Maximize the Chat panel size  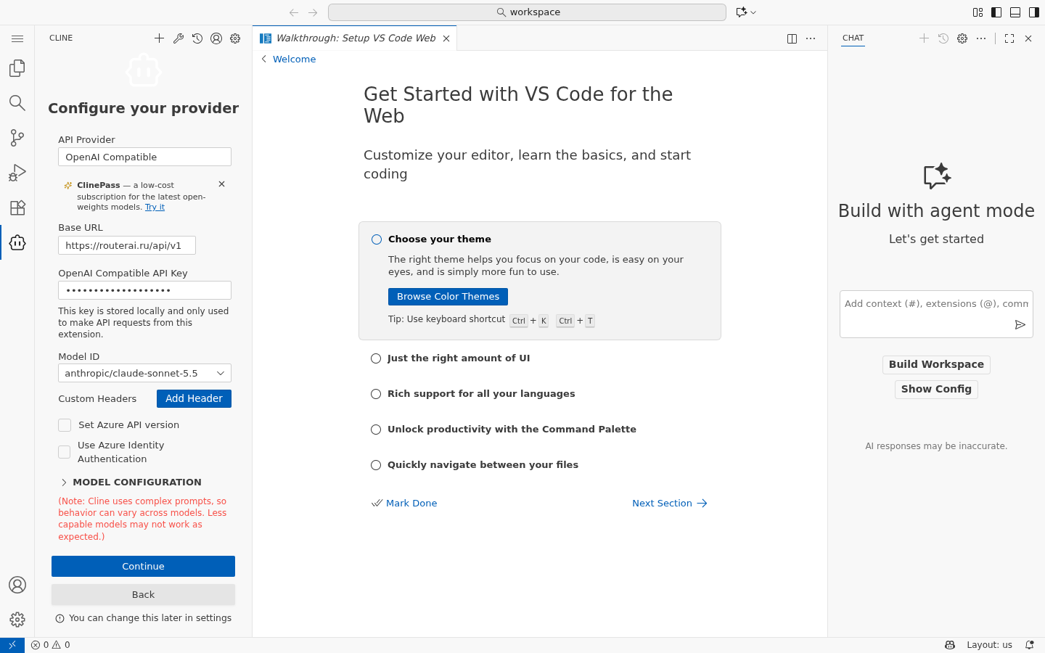pyautogui.click(x=1009, y=38)
